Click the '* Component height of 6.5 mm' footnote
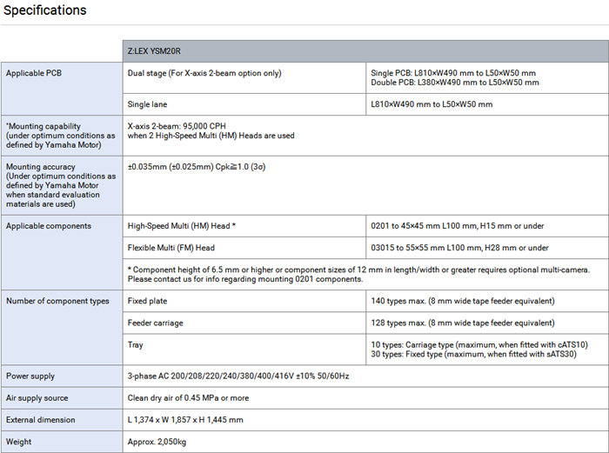The image size is (609, 453). [x=358, y=270]
